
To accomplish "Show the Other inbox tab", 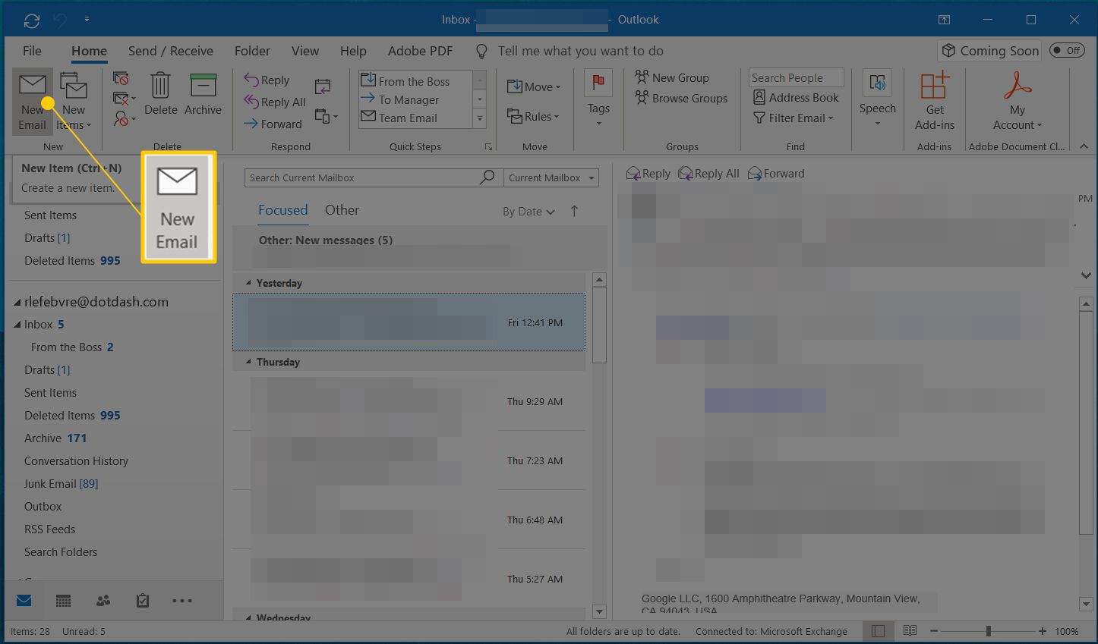I will coord(342,210).
